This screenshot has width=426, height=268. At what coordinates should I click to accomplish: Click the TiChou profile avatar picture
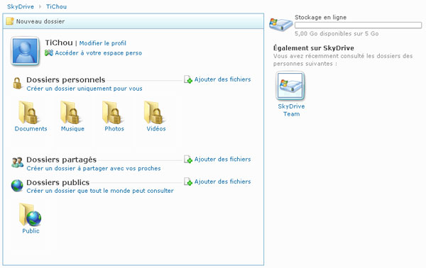(x=25, y=51)
